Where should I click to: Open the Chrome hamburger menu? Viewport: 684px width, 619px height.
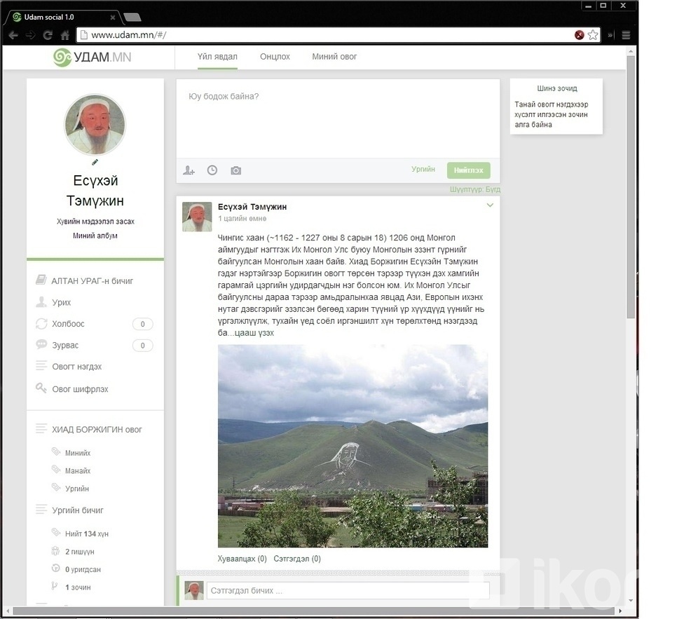click(x=626, y=35)
